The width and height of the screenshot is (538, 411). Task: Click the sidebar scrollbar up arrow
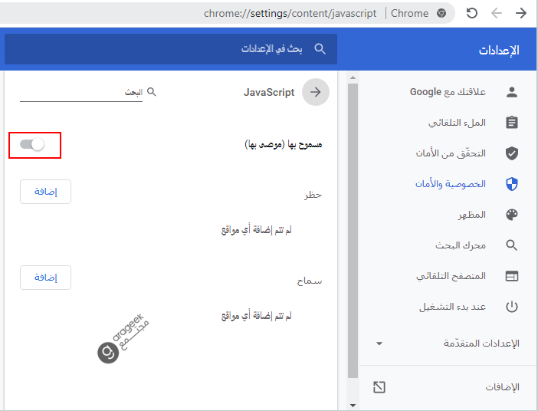pyautogui.click(x=353, y=77)
